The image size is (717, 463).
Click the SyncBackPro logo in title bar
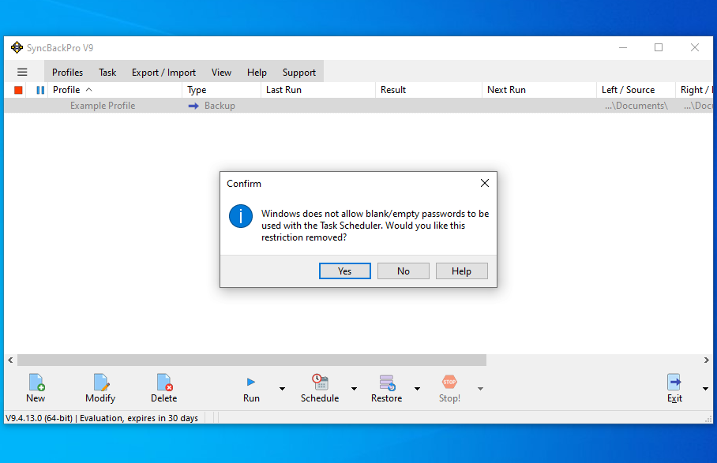(x=17, y=47)
